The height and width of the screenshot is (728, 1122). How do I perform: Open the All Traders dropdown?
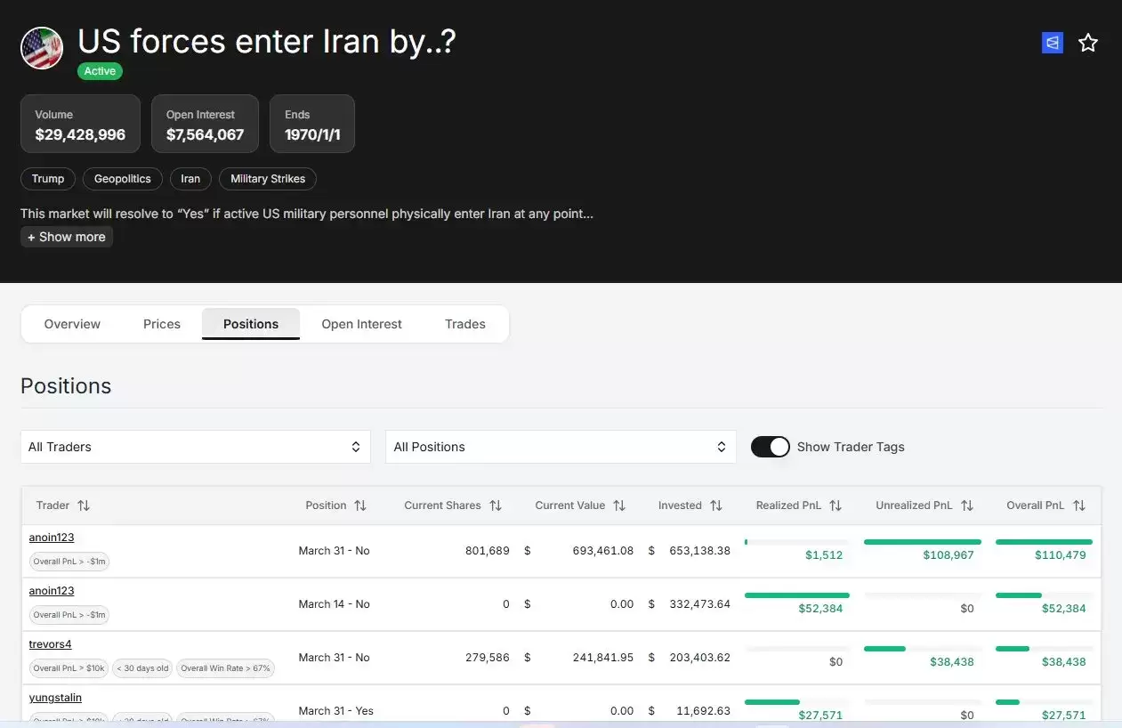click(195, 447)
